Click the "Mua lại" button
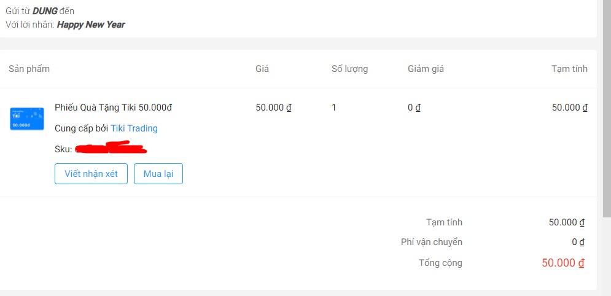The image size is (611, 296). (158, 174)
